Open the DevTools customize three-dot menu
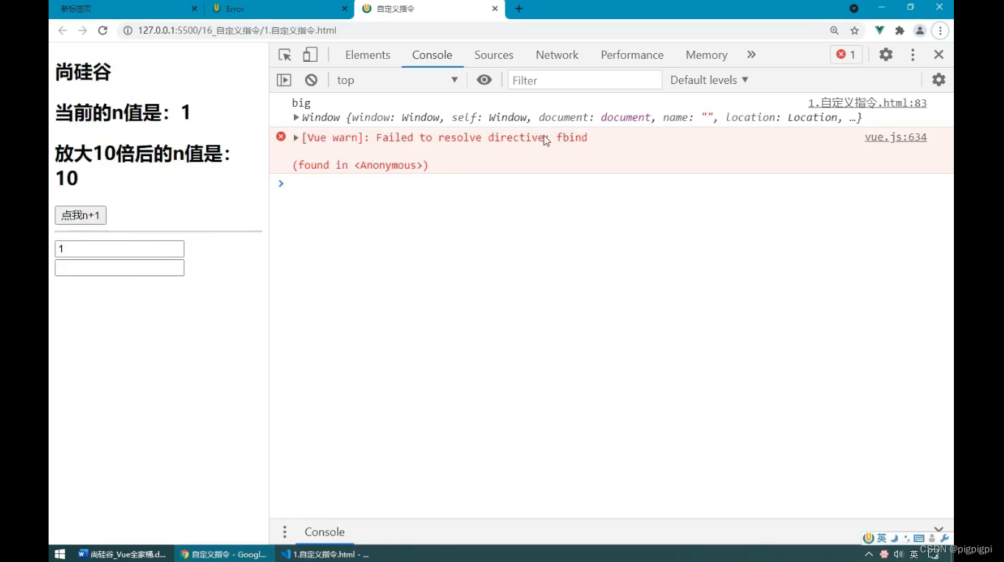The width and height of the screenshot is (1004, 562). 913,55
